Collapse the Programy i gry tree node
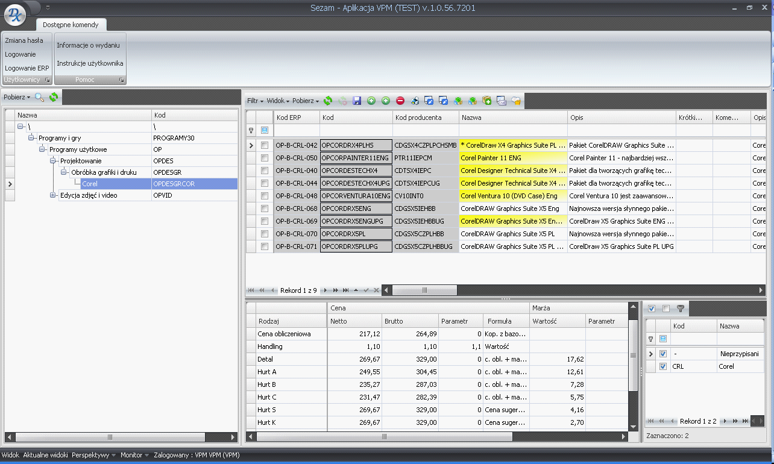 (x=32, y=138)
